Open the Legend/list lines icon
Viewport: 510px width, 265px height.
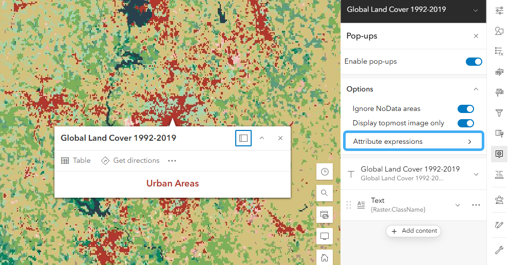tap(499, 175)
